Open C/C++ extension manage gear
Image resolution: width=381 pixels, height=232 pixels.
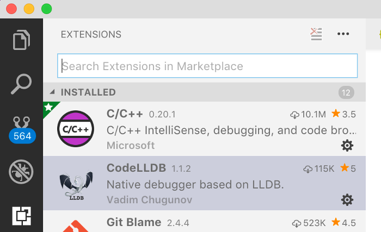[347, 146]
